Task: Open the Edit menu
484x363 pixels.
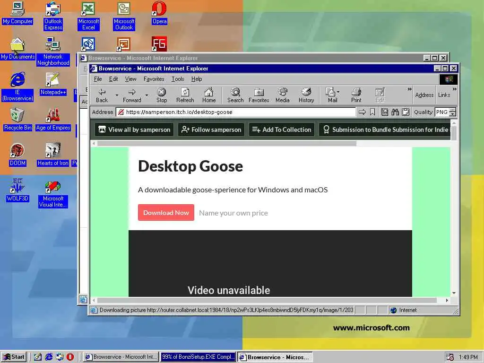Action: 113,79
